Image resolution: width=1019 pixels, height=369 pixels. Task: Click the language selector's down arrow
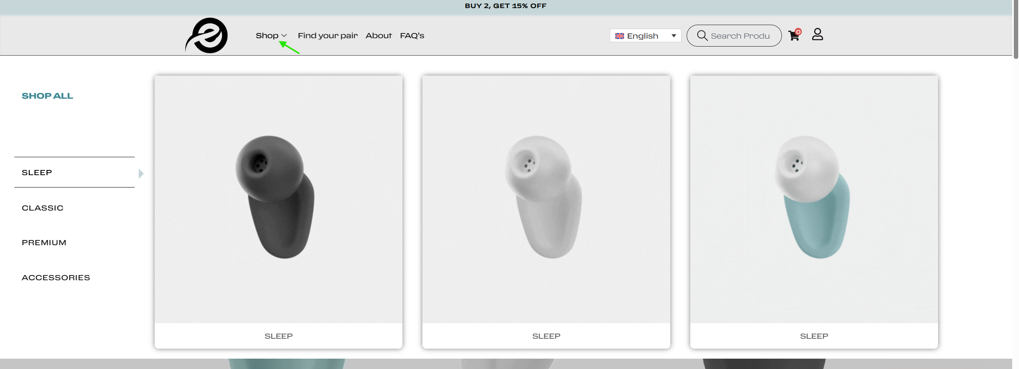click(x=674, y=36)
